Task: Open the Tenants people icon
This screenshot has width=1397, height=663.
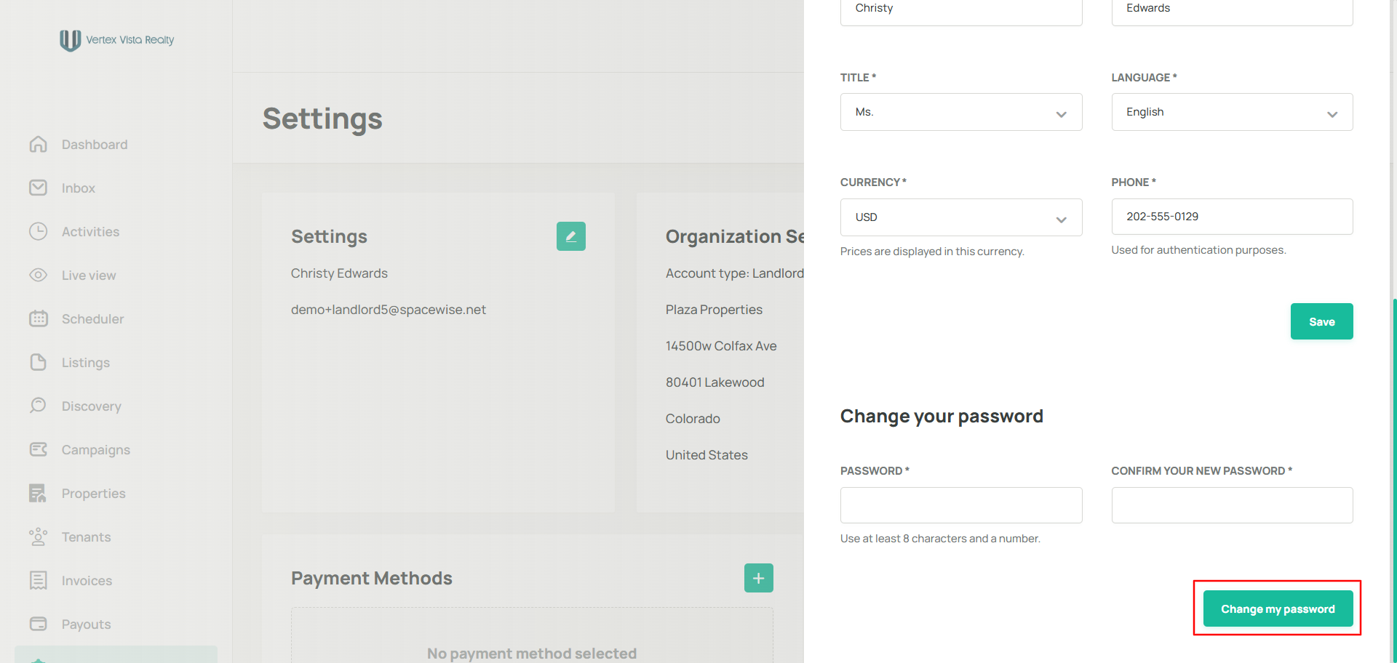Action: pyautogui.click(x=39, y=537)
